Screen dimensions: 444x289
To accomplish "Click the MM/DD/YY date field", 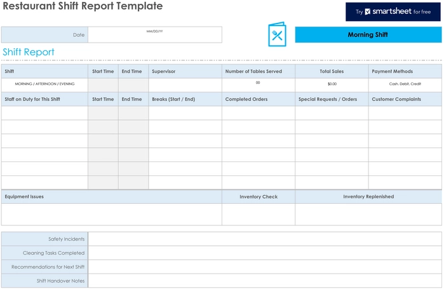I will [x=155, y=35].
